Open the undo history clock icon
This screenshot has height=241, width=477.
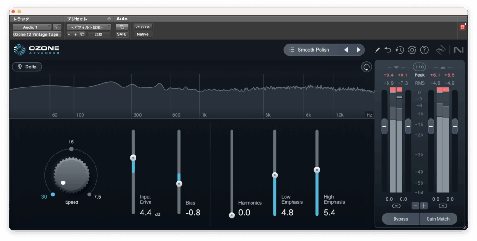coord(400,50)
